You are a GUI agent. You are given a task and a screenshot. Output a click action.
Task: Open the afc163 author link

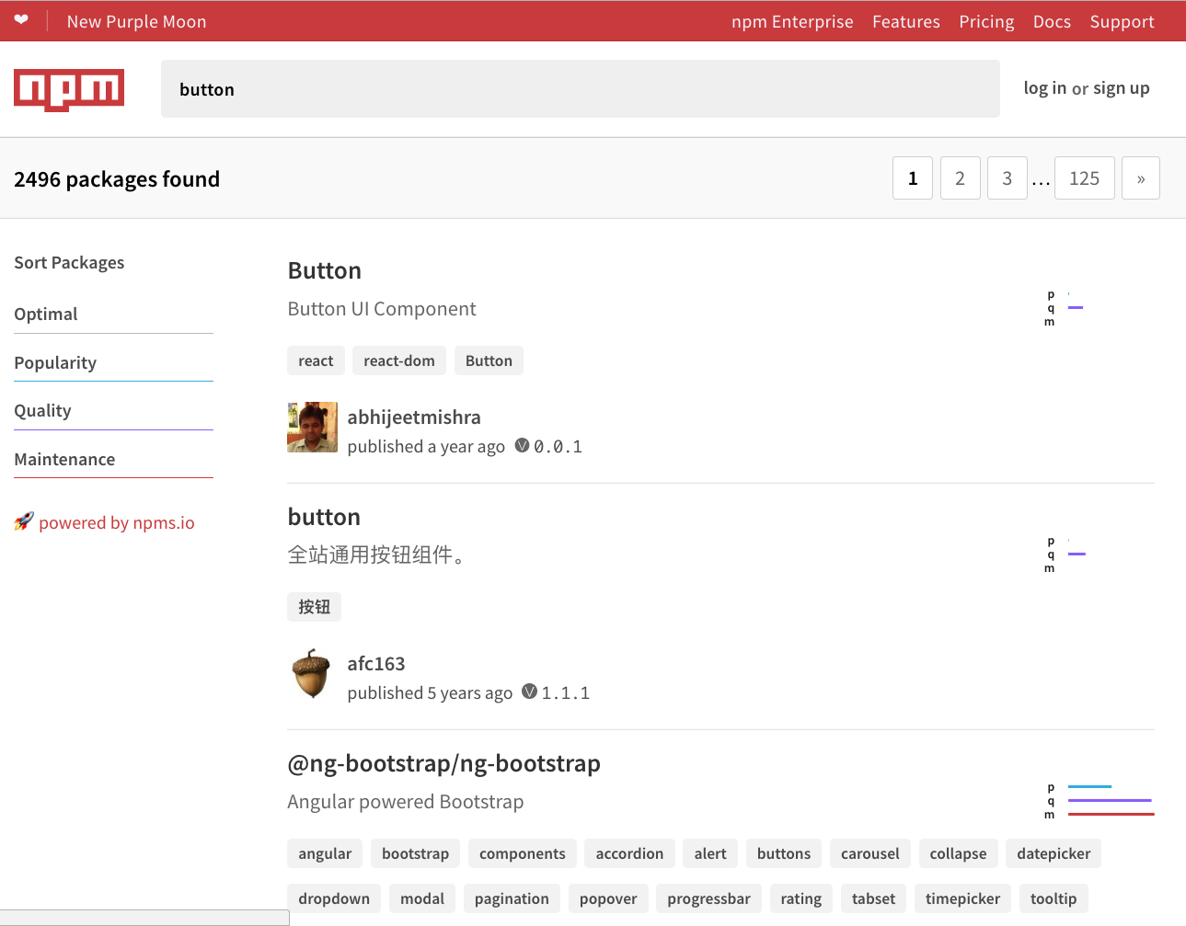click(376, 664)
